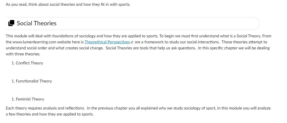
Task: Click the 'Each theory requires analysis' sentence
Action: point(45,108)
